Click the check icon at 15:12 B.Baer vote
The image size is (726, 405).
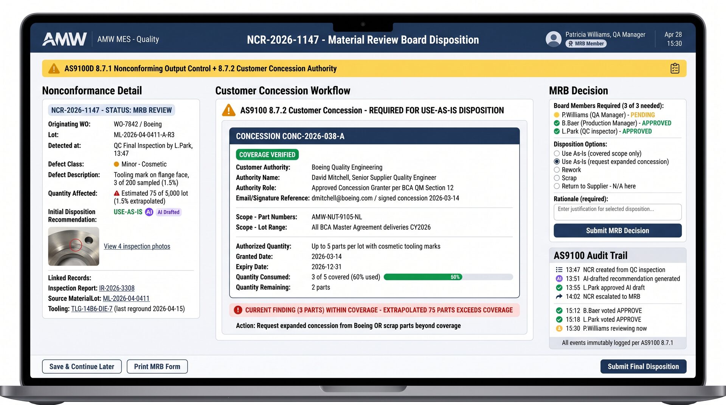559,311
